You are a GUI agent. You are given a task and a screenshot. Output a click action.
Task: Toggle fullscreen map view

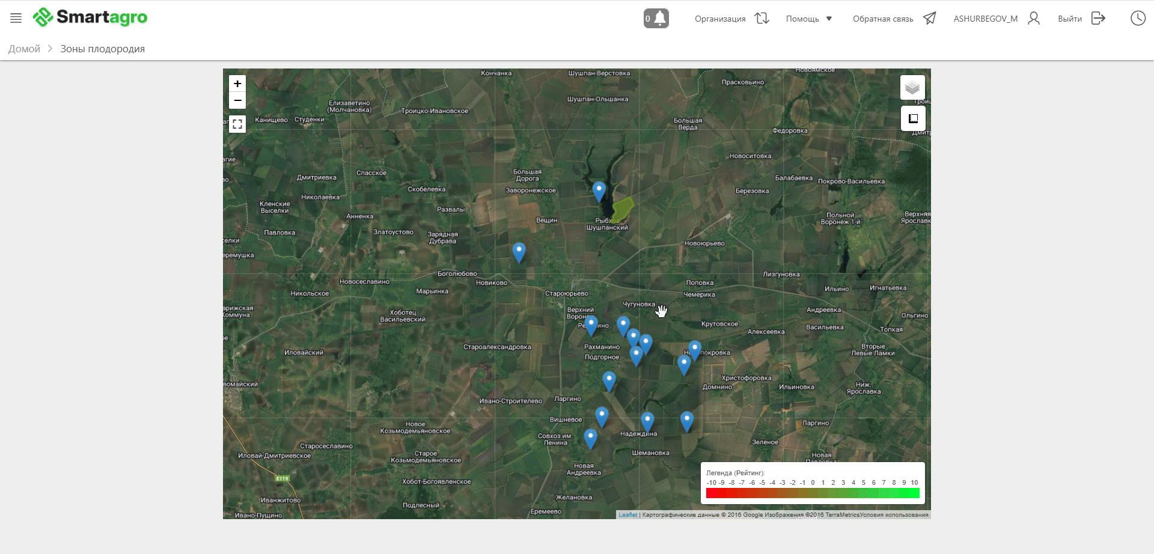237,124
